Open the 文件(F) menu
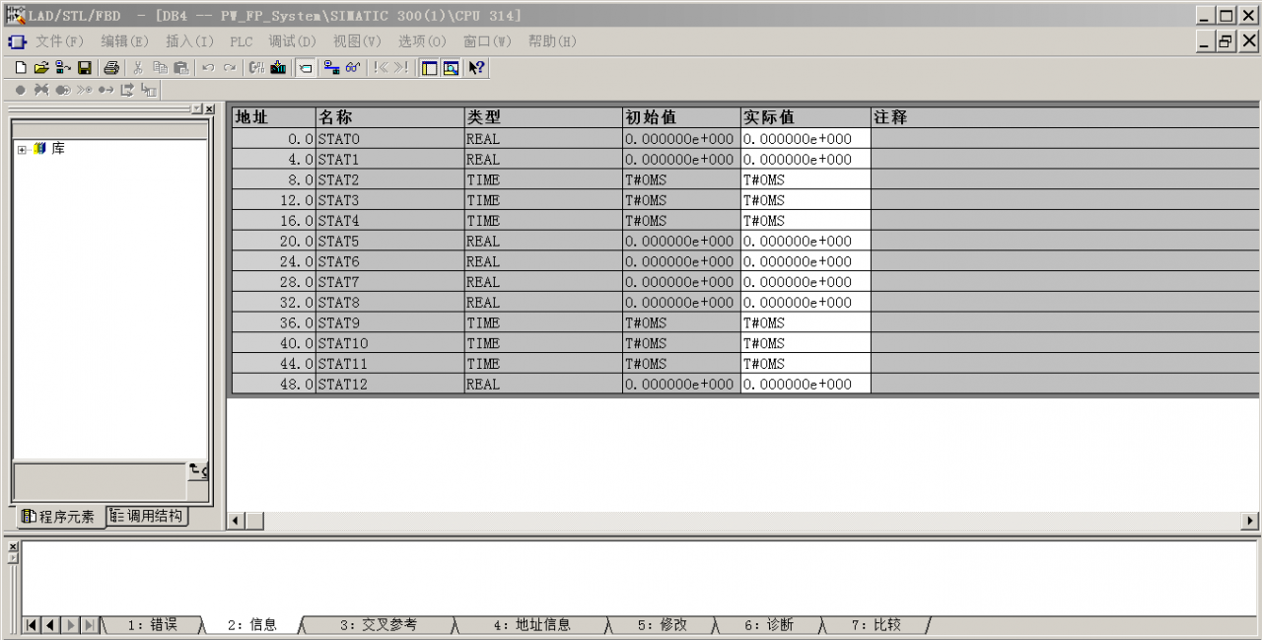Screen dimensions: 1262x640 [60, 41]
